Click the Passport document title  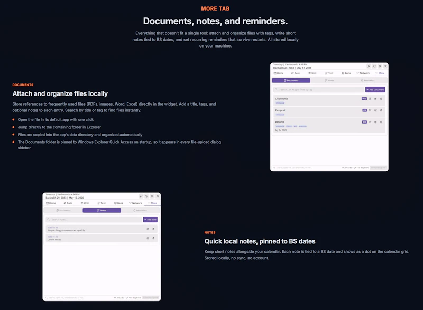point(280,110)
